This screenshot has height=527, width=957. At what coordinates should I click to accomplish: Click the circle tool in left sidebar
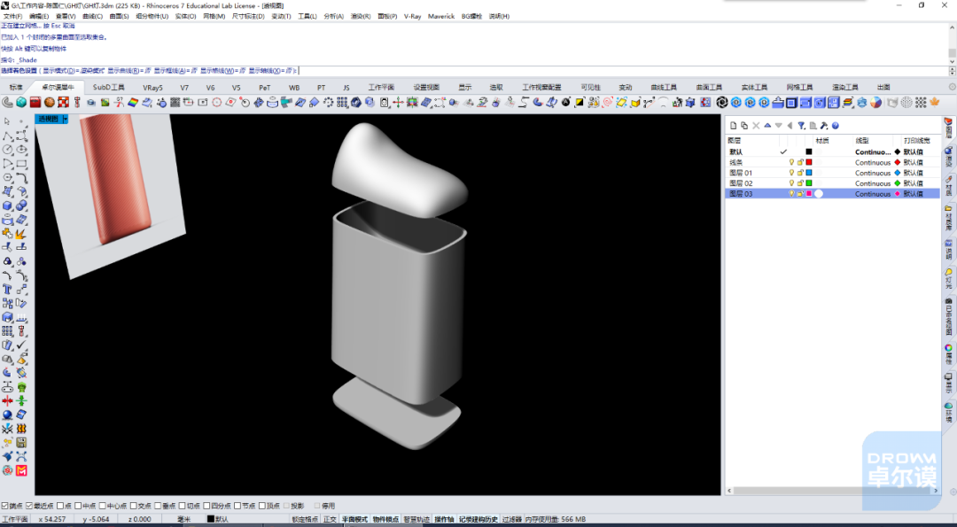(7, 150)
